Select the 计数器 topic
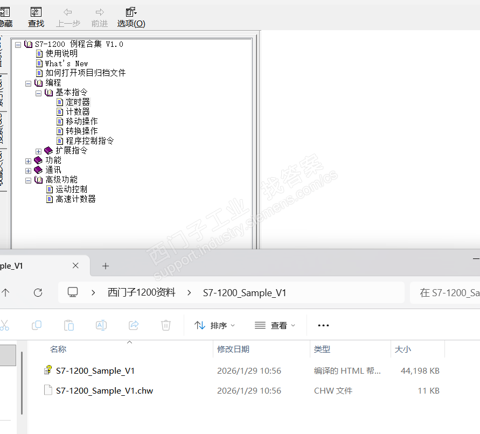 coord(78,111)
